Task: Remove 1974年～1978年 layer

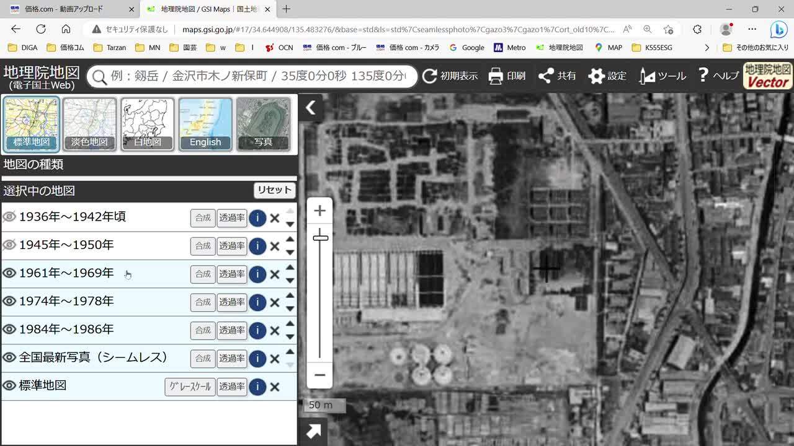Action: tap(275, 302)
